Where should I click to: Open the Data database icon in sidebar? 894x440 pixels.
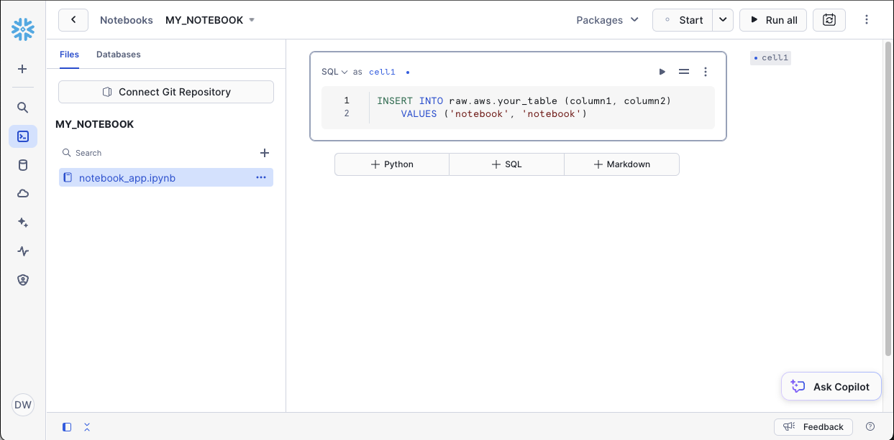click(x=23, y=165)
